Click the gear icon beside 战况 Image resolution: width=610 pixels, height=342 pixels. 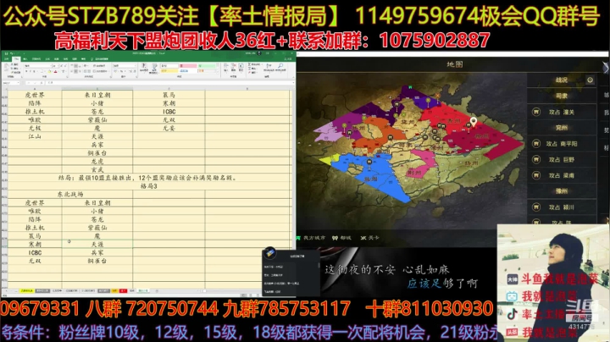click(590, 80)
